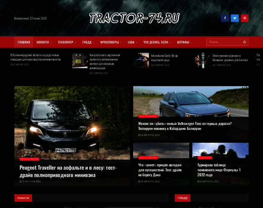Image resolution: width=263 pixels, height=208 pixels.
Task: Click the date under Peugeot Traveller headline
Action: pyautogui.click(x=30, y=181)
